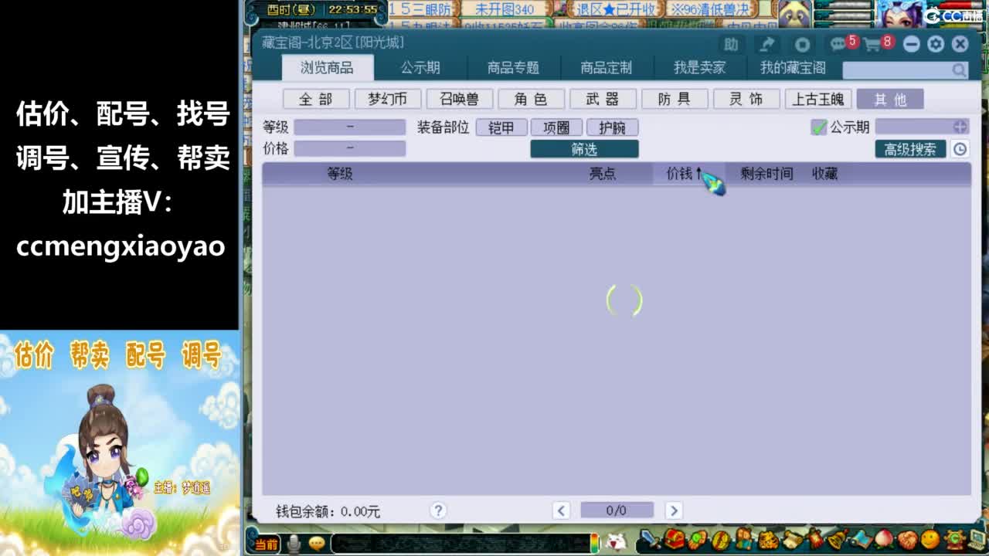This screenshot has height=556, width=989.
Task: Sort listings by 价钱 column header
Action: [684, 174]
